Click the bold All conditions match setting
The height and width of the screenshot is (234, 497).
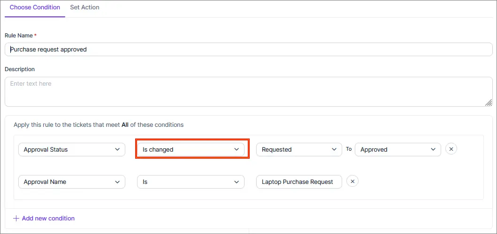(125, 124)
